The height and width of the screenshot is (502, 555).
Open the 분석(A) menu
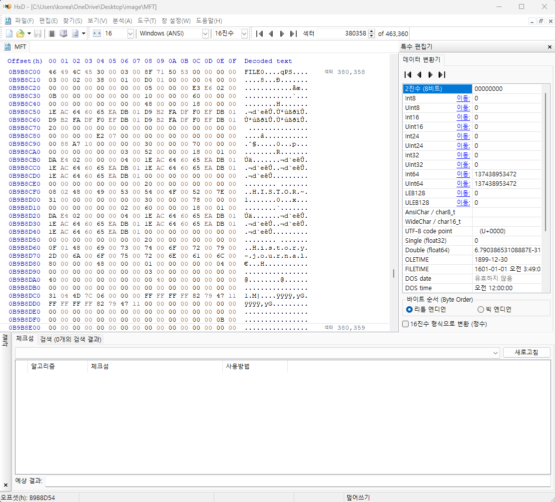(122, 21)
